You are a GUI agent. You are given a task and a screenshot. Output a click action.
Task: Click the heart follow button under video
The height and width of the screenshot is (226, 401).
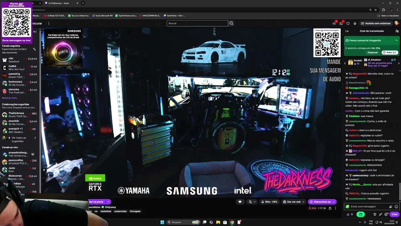240,202
